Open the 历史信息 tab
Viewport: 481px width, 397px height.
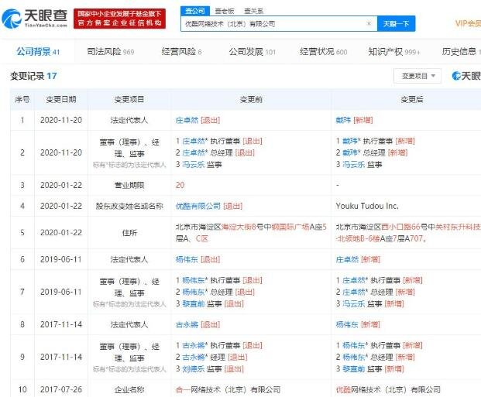461,52
